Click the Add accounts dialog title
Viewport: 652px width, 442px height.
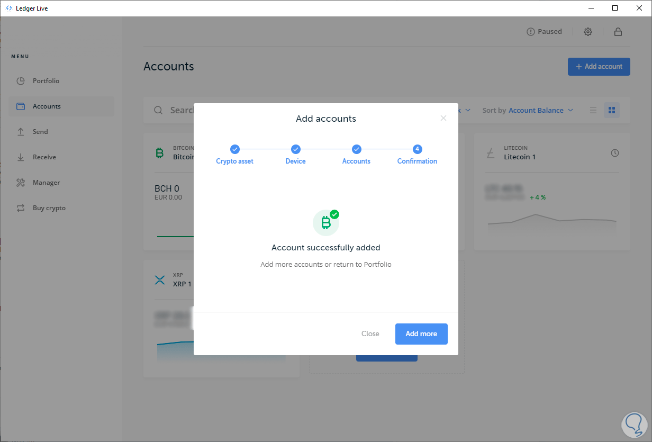(326, 119)
